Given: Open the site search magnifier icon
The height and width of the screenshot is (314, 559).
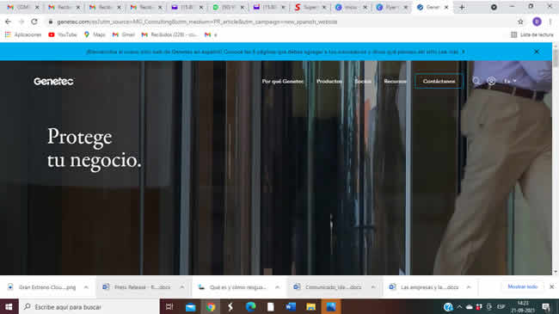Looking at the screenshot, I should click(x=476, y=81).
